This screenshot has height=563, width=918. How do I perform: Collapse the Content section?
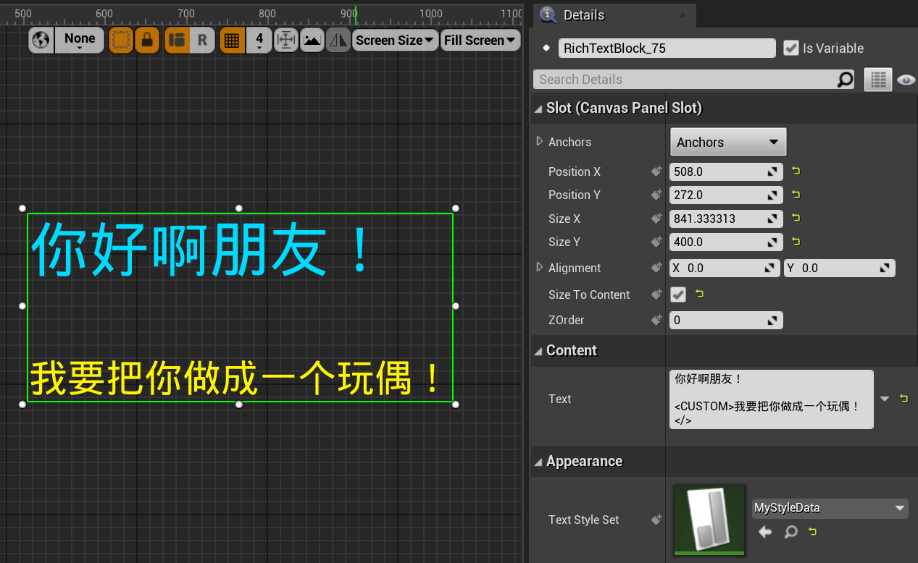pyautogui.click(x=538, y=351)
